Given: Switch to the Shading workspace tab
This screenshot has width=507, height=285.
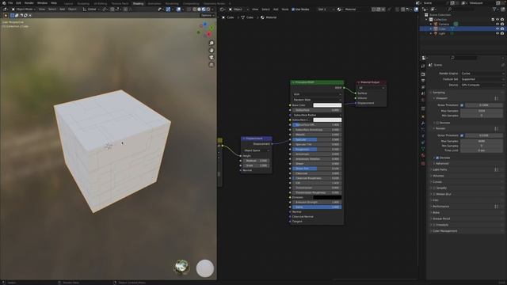Looking at the screenshot, I should 138,3.
